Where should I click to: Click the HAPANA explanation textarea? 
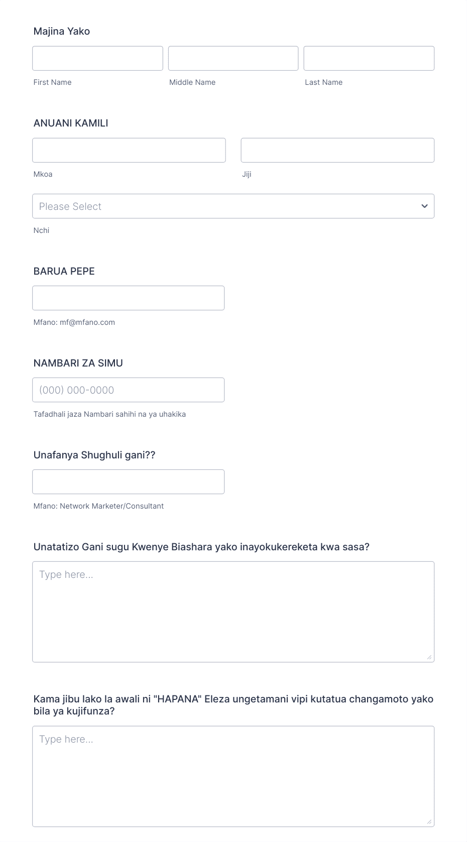pyautogui.click(x=234, y=776)
